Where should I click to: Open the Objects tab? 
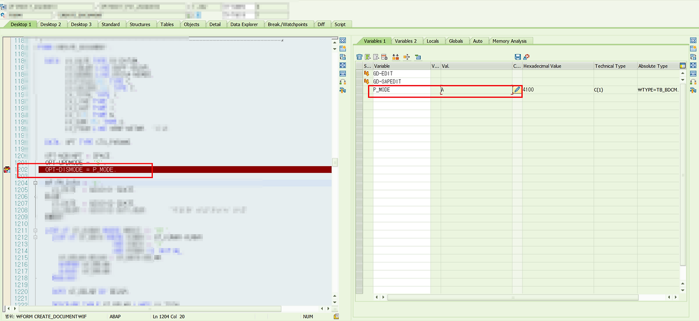tap(192, 25)
